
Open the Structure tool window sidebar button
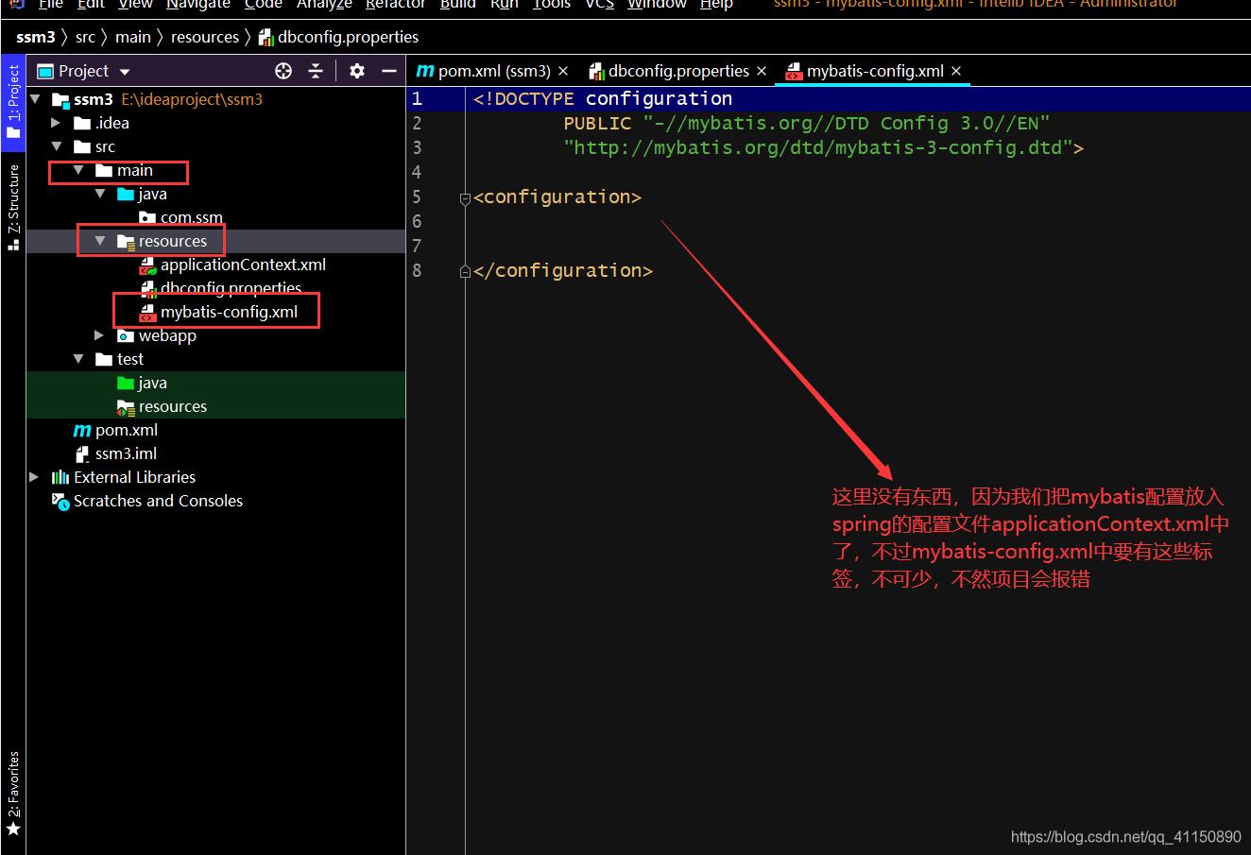coord(13,206)
